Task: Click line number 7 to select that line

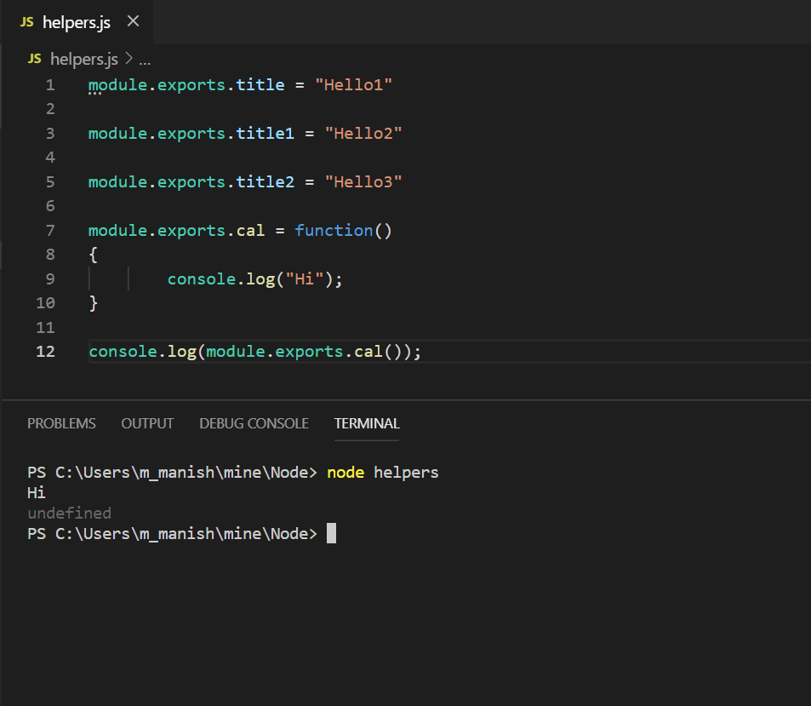Action: (49, 230)
